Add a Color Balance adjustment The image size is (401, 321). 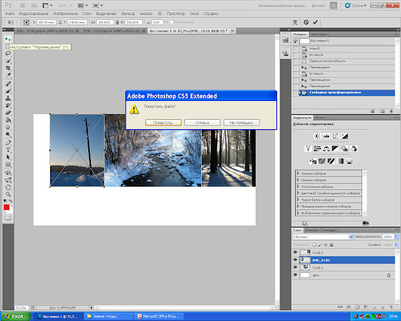tap(326, 149)
